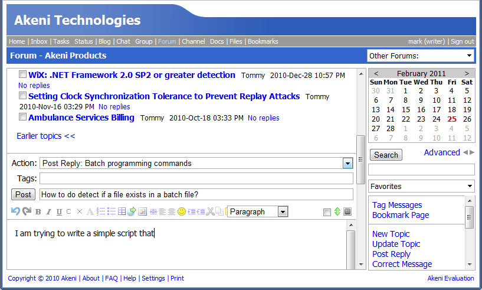Select the Ambulance Services Billing checkbox
The width and height of the screenshot is (482, 290).
22,118
